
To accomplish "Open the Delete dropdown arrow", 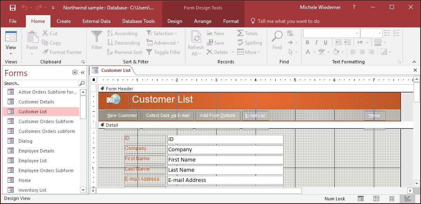I will coord(233,52).
